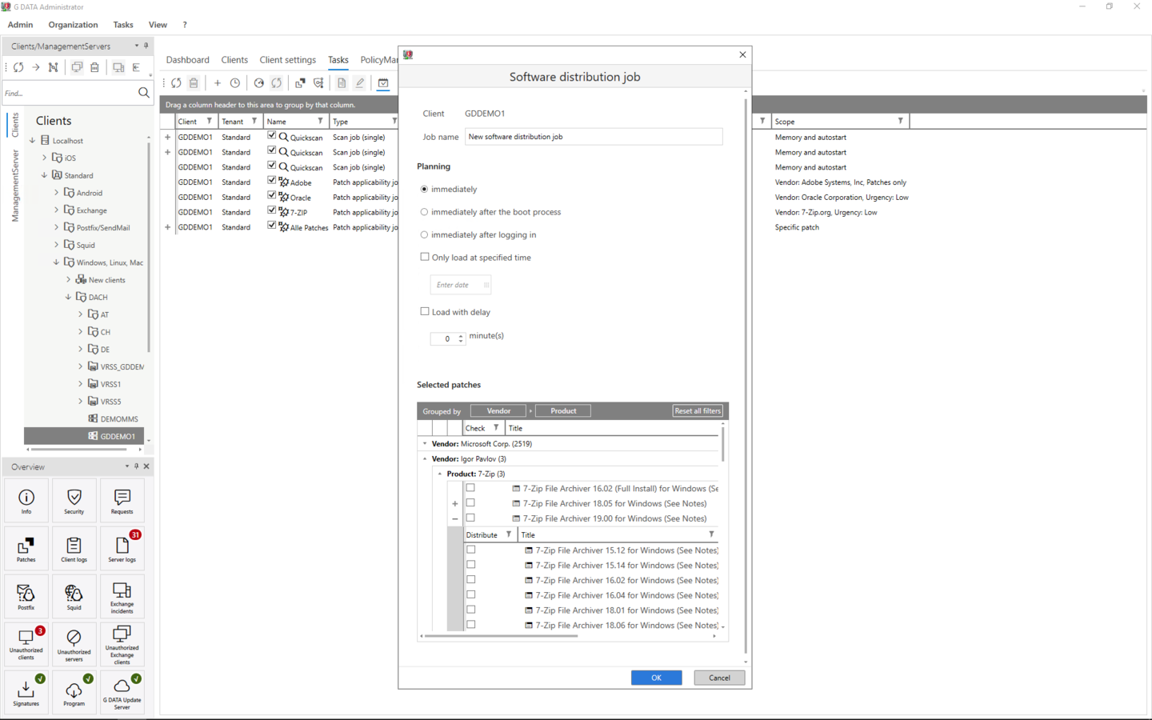
Task: Open the Exchange incidents tile
Action: (122, 597)
